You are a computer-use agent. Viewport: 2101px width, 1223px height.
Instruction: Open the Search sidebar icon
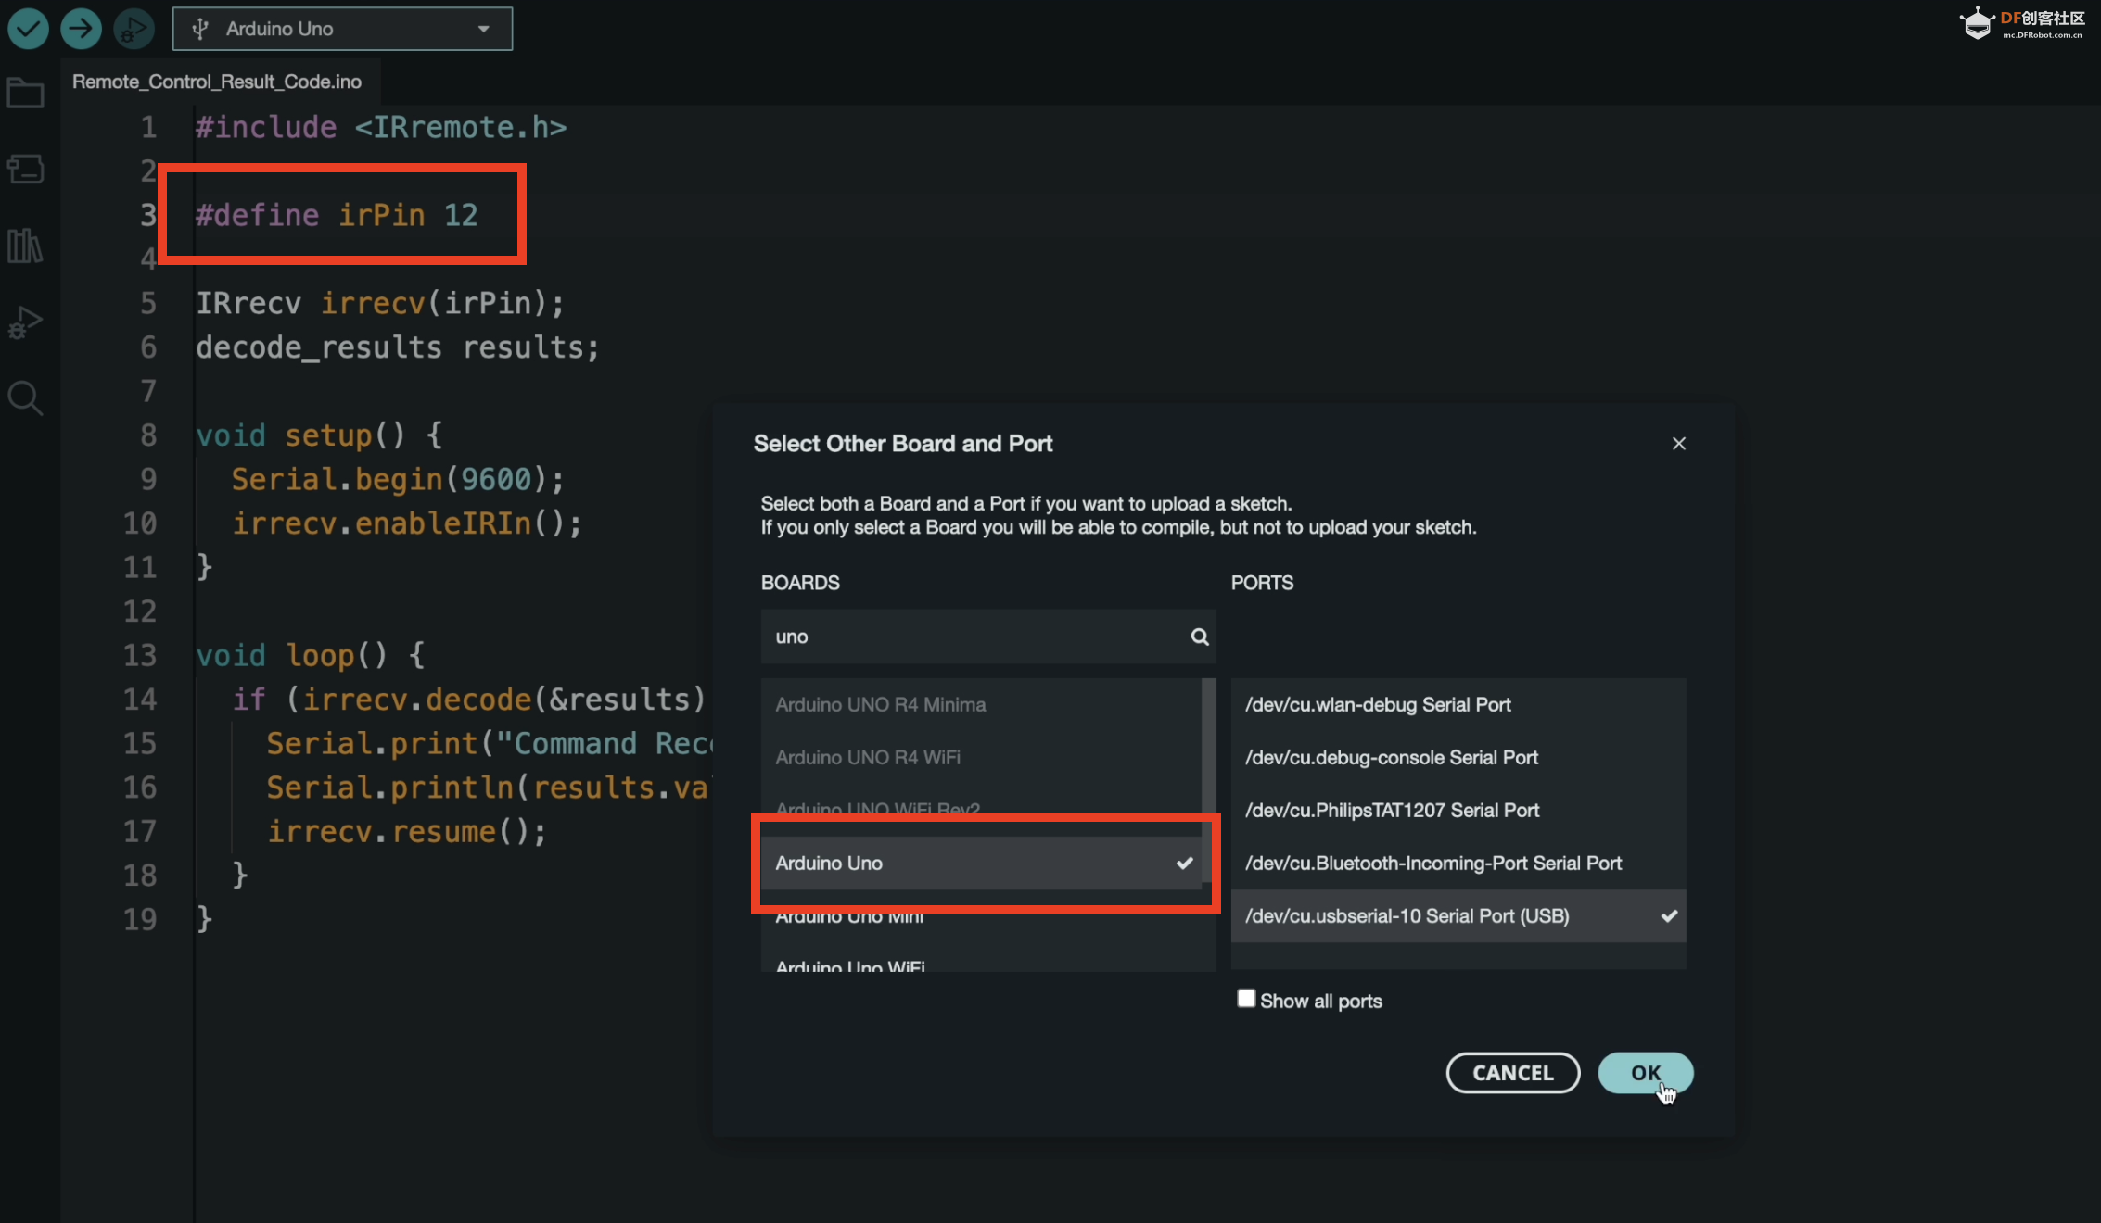[x=25, y=398]
